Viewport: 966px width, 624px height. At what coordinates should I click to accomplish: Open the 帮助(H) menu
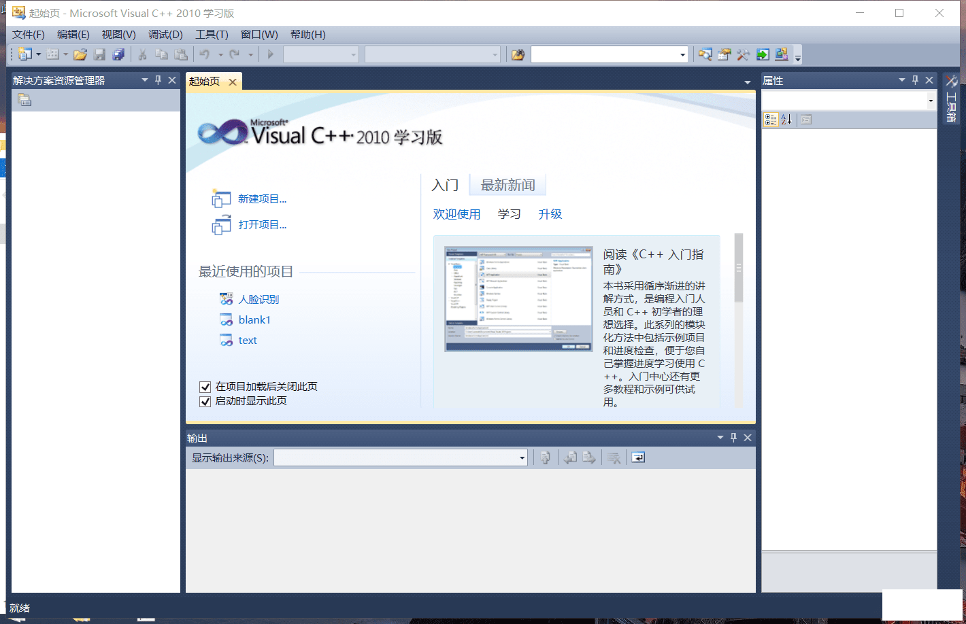coord(308,35)
